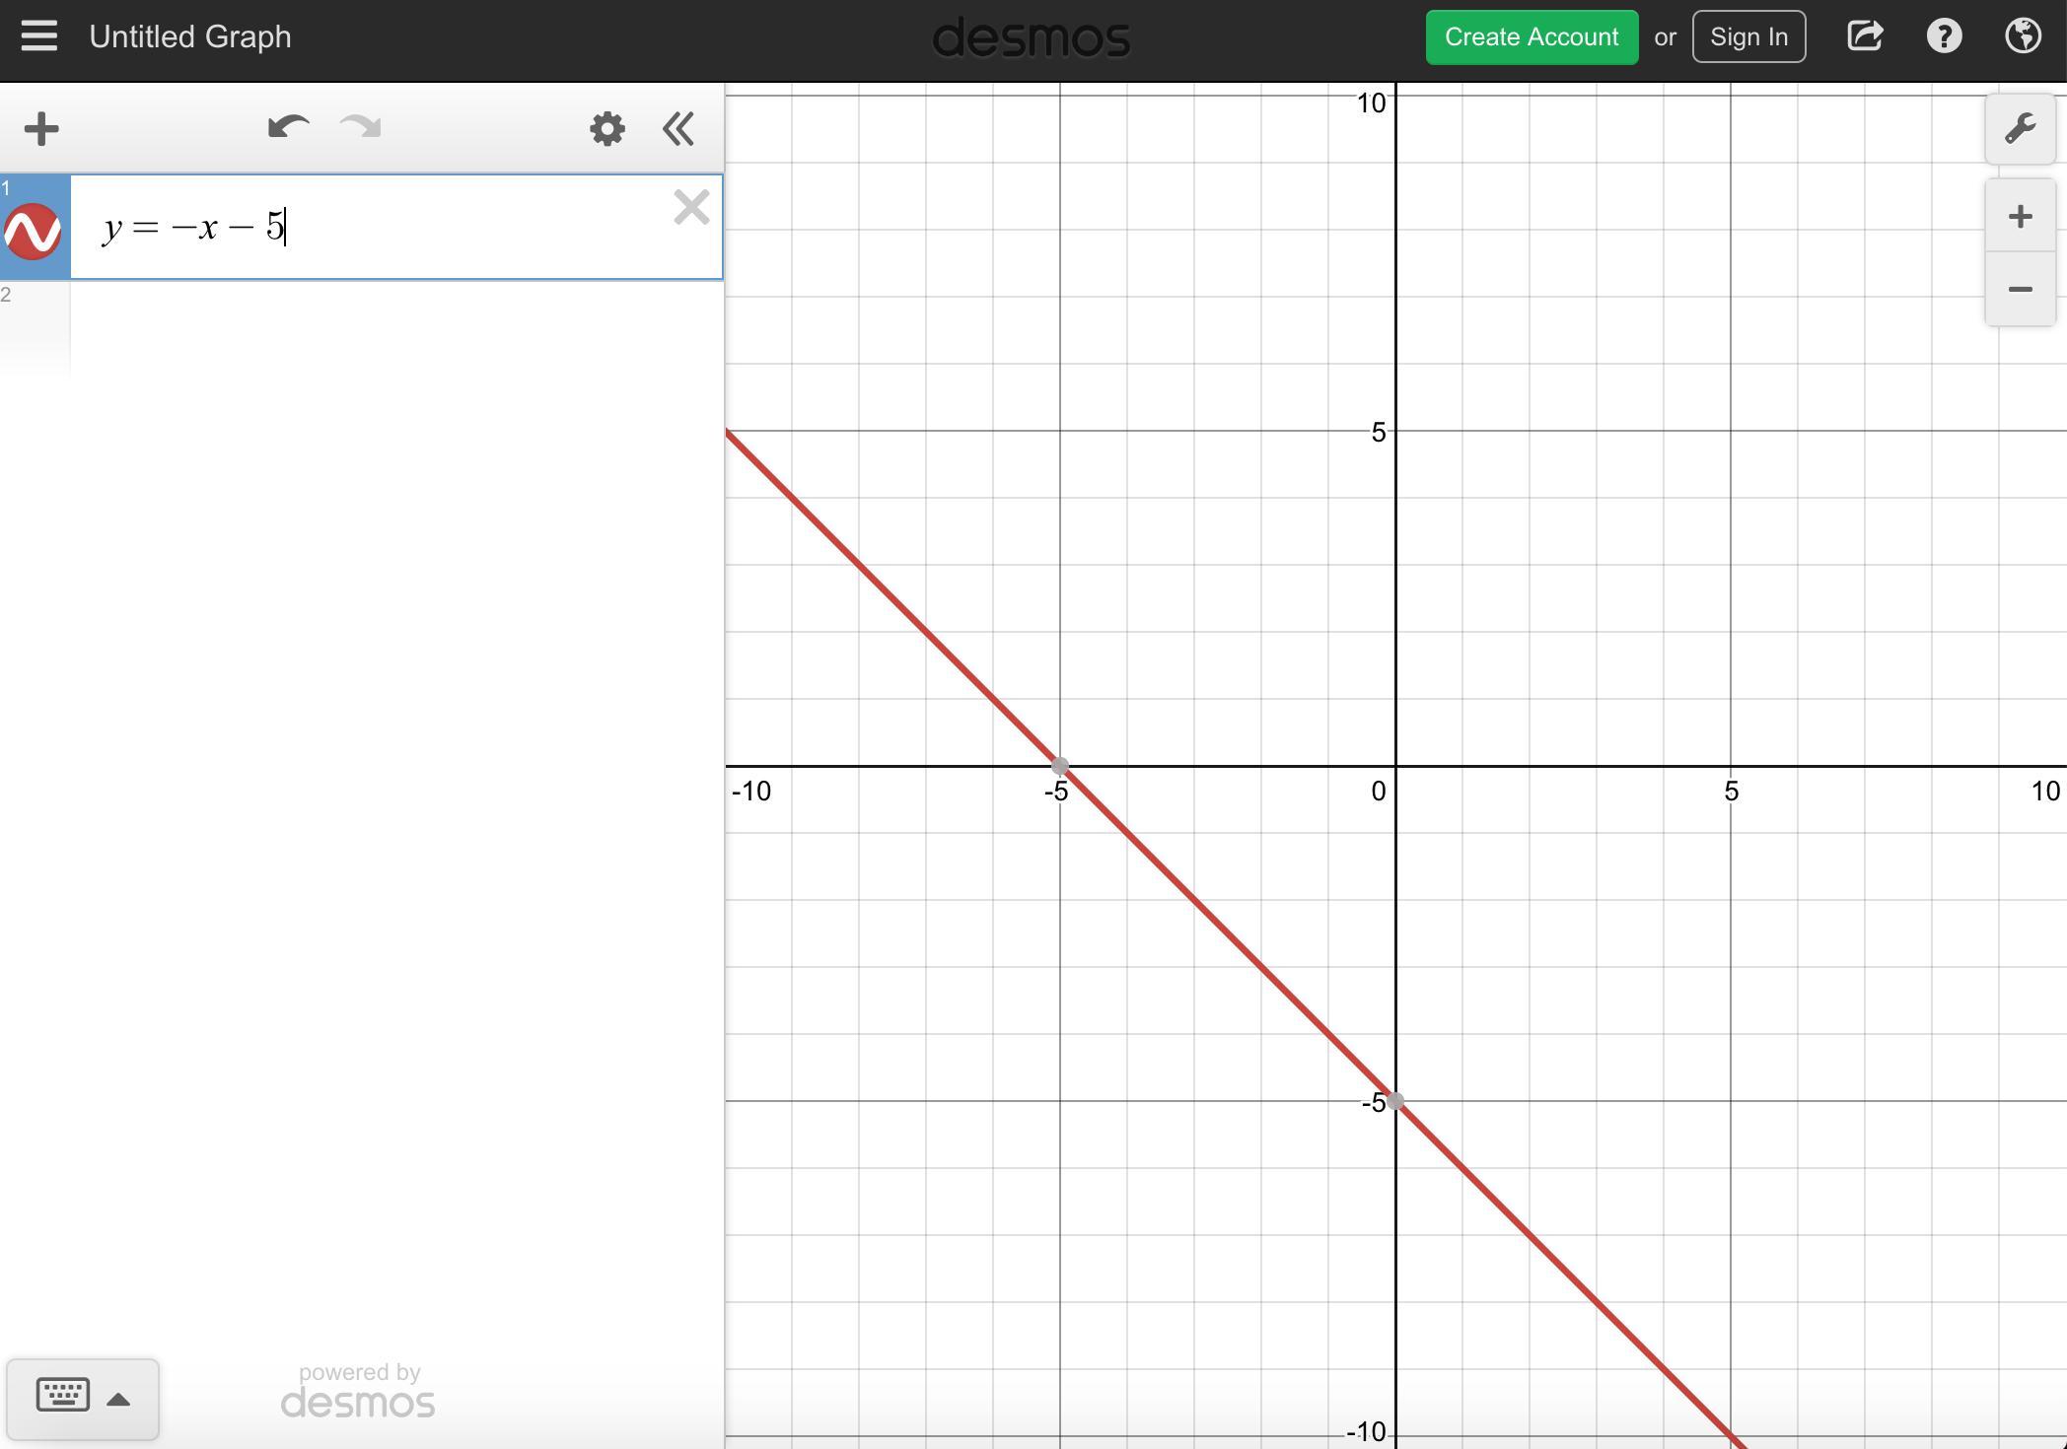Open the language globe icon
Screen dimensions: 2067x1449
coord(2023,36)
